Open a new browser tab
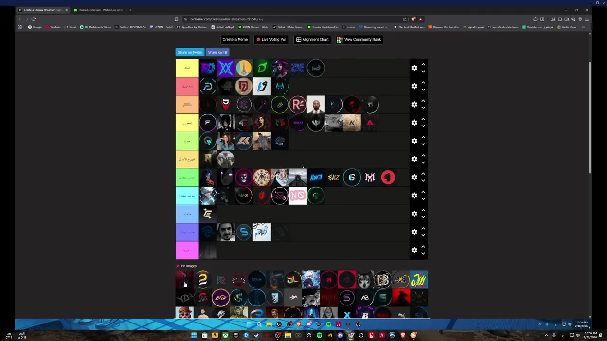The height and width of the screenshot is (341, 607). click(130, 10)
